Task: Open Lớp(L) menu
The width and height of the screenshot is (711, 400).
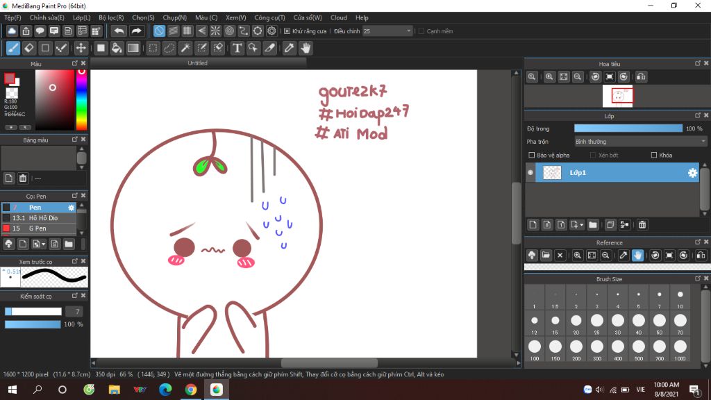Action: (82, 17)
